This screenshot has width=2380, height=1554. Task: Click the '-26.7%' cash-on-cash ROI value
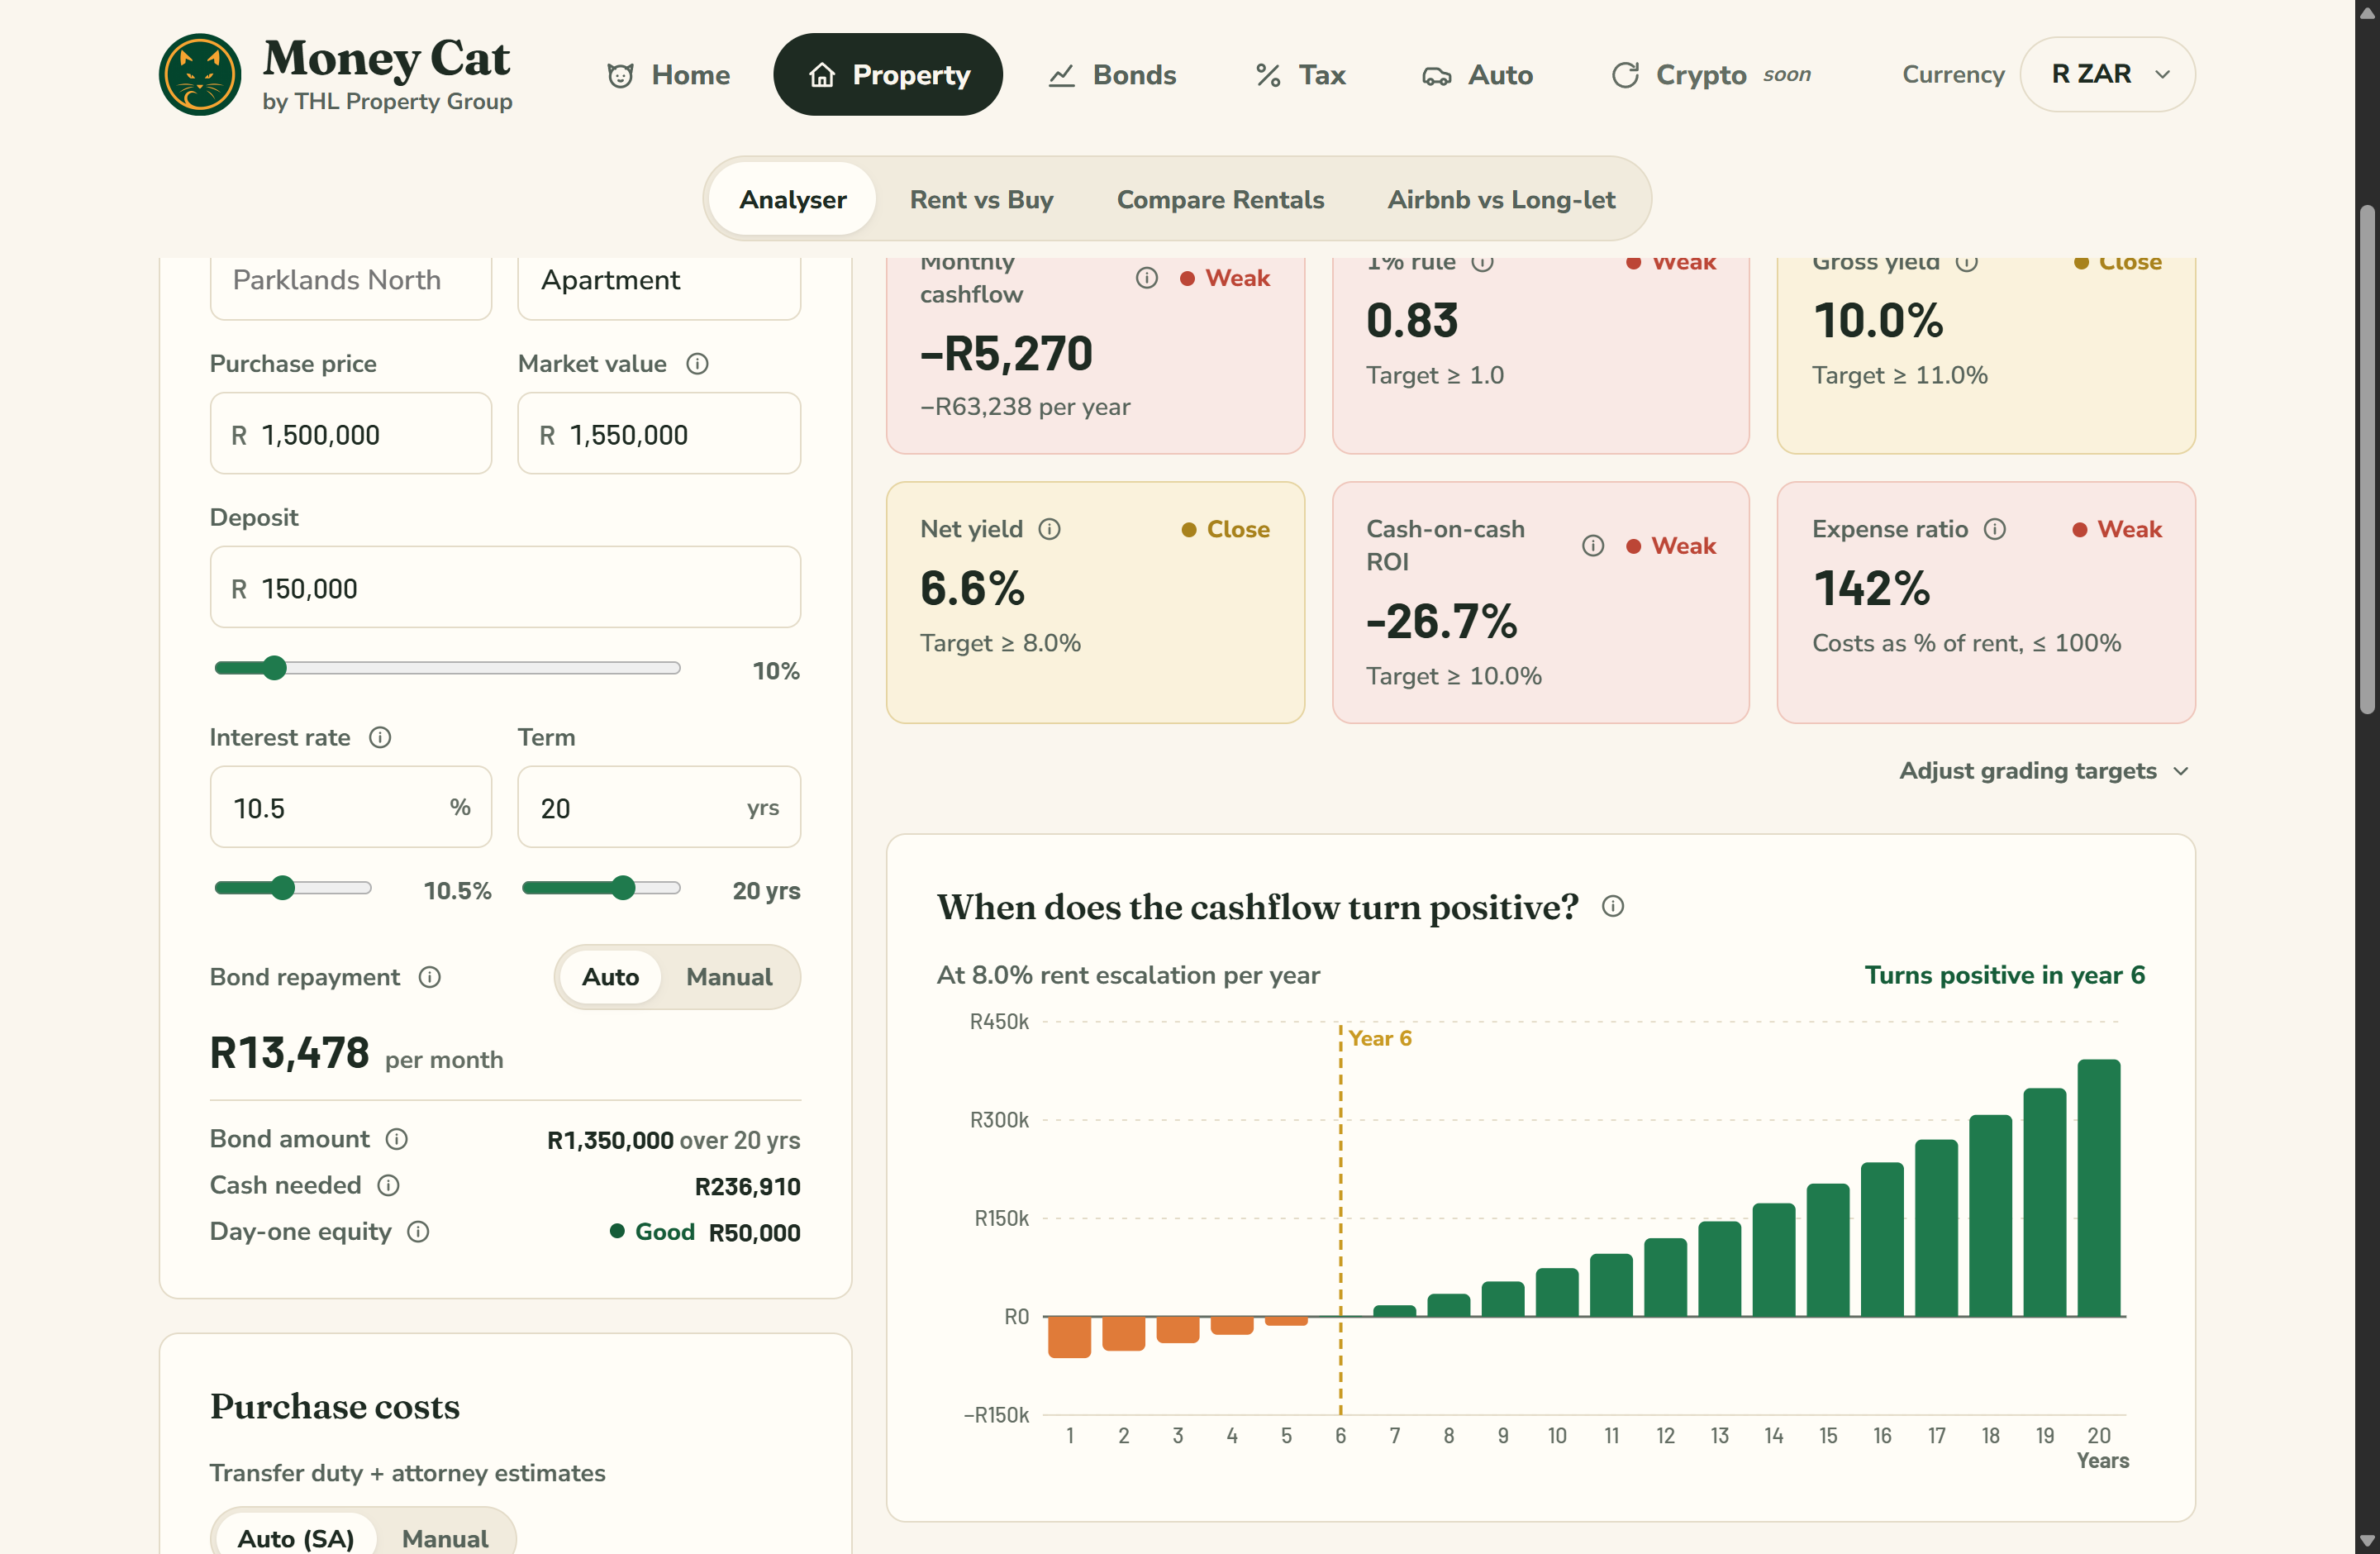coord(1441,621)
